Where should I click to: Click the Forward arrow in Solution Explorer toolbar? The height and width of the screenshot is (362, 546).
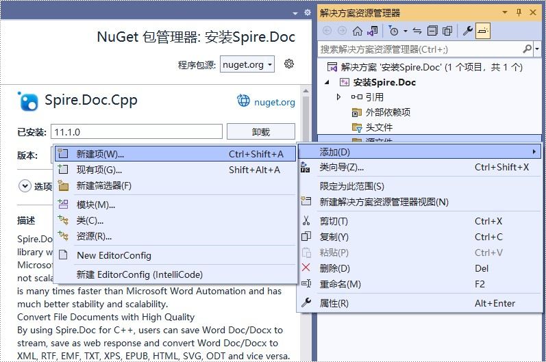coord(342,31)
